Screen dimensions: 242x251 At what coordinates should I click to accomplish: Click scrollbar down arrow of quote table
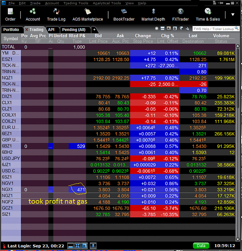pos(238,239)
